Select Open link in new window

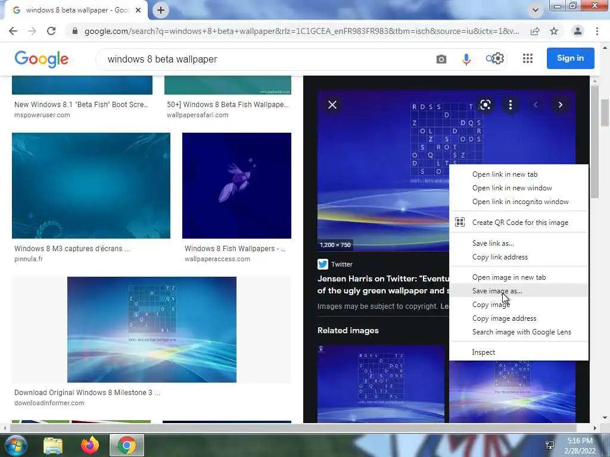(x=519, y=188)
